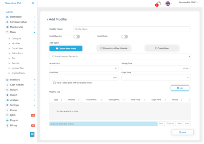Enable the Multi Quantity toggle
Screen dimensions: 204x144
[x=77, y=37]
